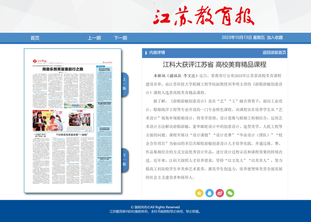The width and height of the screenshot is (311, 222).
Task: Click 加入收藏 to bookmark site
Action: click(x=275, y=38)
